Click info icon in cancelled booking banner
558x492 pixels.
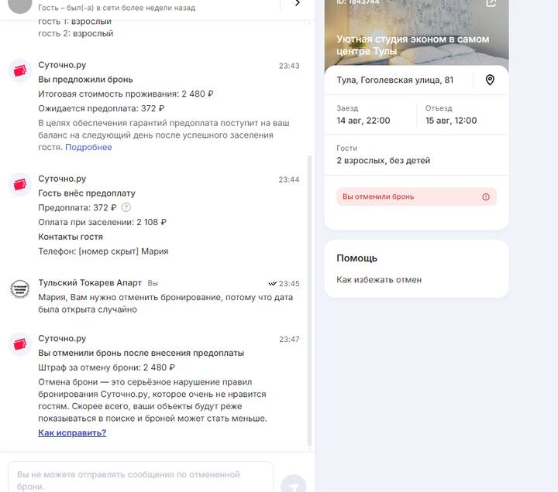[x=486, y=196]
